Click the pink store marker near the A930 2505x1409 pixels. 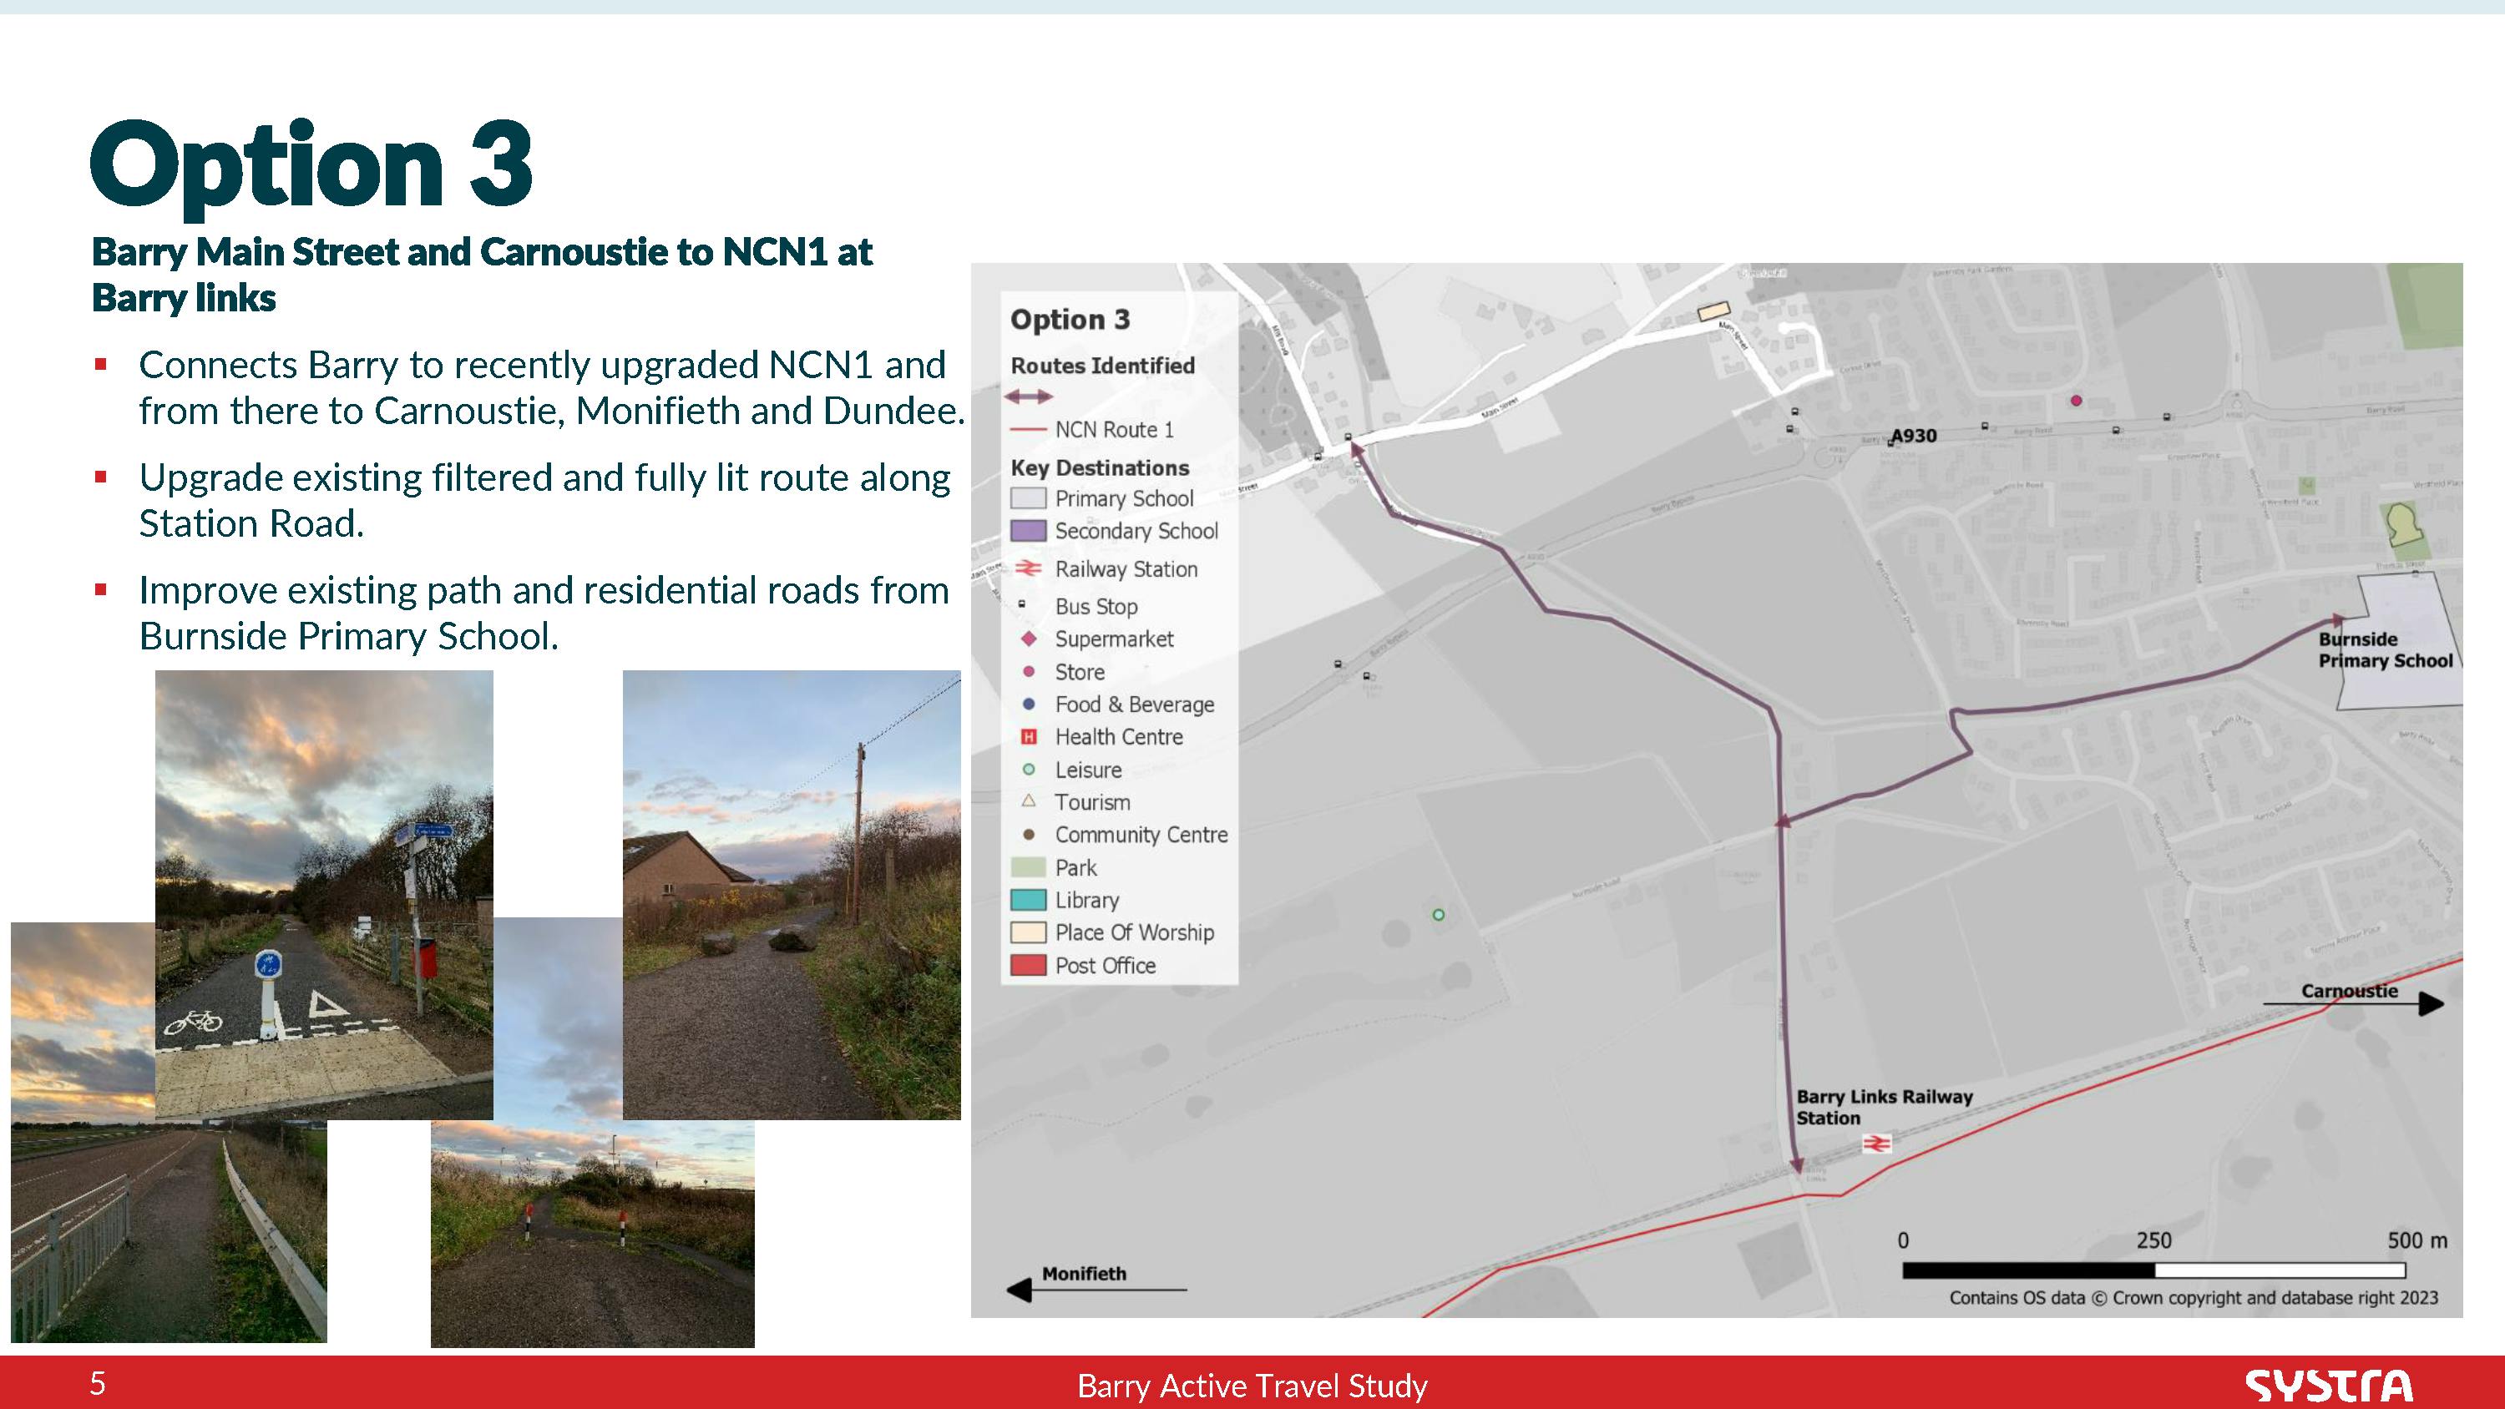2076,401
